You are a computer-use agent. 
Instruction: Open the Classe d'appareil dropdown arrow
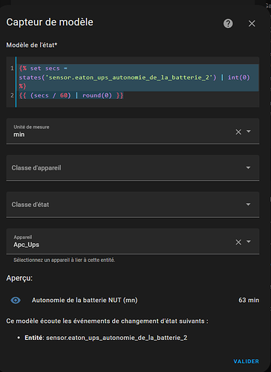pyautogui.click(x=248, y=168)
